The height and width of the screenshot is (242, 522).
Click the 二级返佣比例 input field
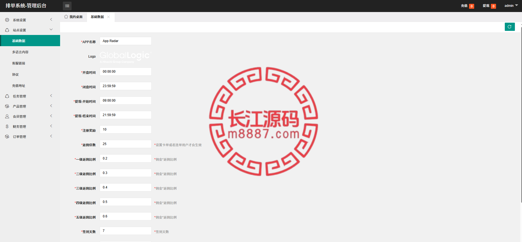[x=126, y=173]
